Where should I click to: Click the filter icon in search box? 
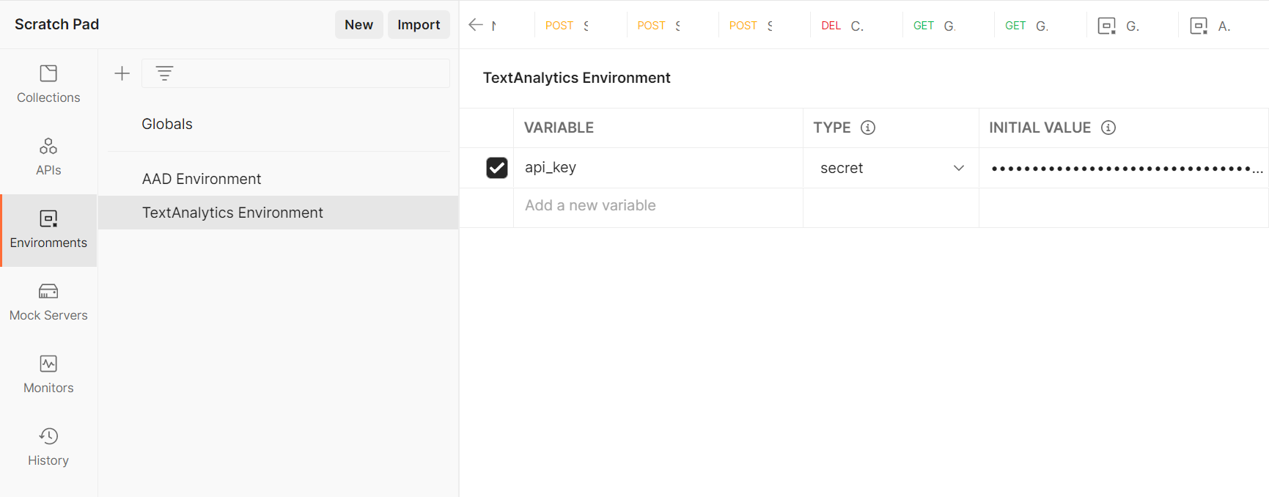[164, 73]
